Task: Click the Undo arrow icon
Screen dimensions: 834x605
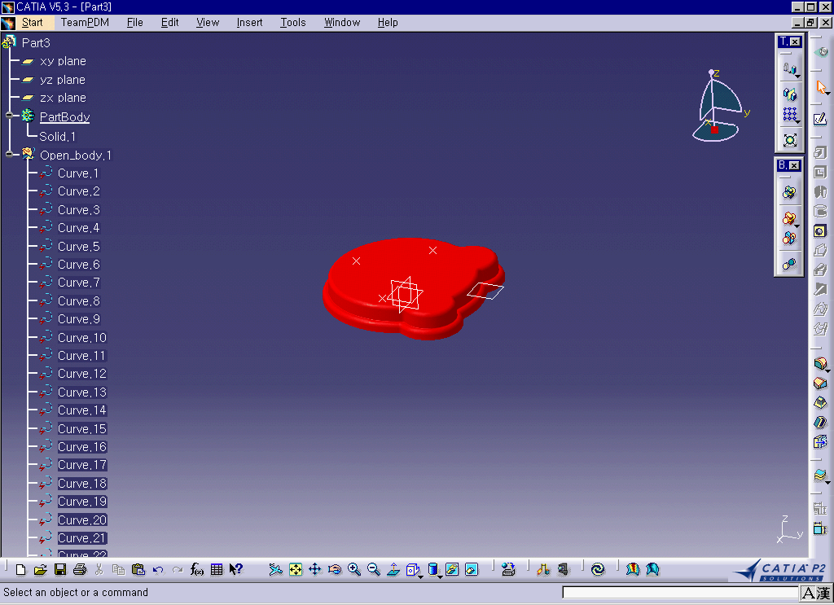Action: point(158,570)
